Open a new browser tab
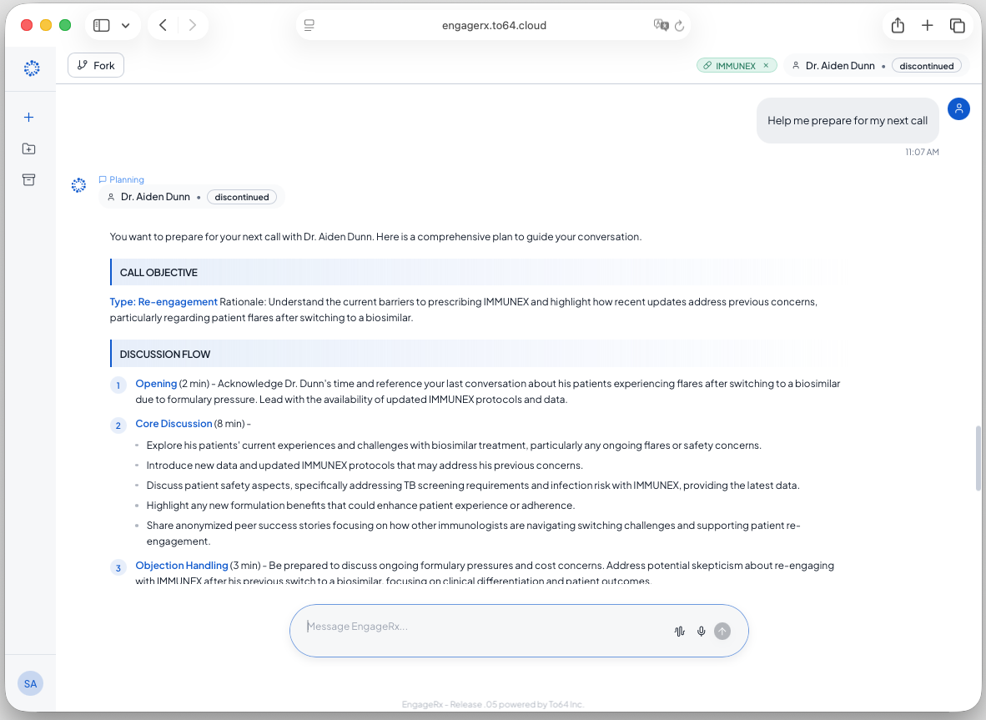Image resolution: width=986 pixels, height=720 pixels. pos(927,25)
